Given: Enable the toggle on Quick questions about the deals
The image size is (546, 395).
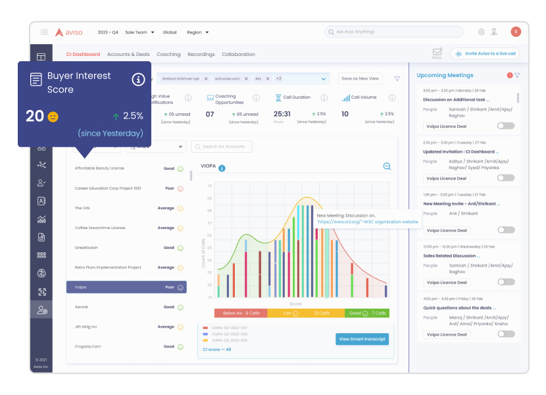Looking at the screenshot, I should 506,334.
